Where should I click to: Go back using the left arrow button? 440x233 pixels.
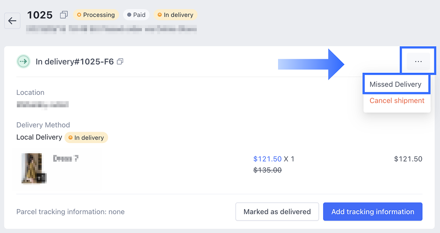coord(12,21)
